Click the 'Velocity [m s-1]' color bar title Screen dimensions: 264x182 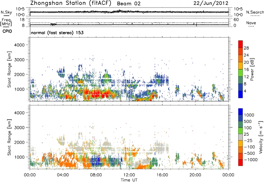[261, 137]
